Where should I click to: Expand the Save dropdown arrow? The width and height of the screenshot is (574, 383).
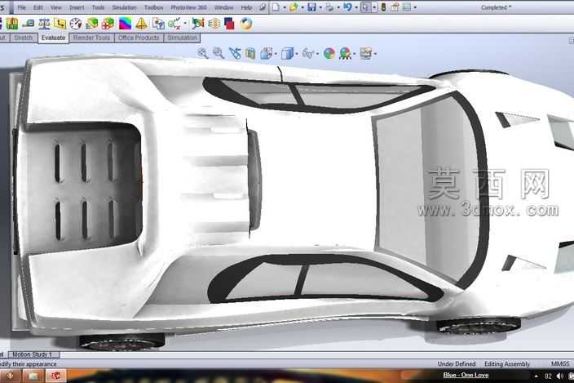[320, 7]
